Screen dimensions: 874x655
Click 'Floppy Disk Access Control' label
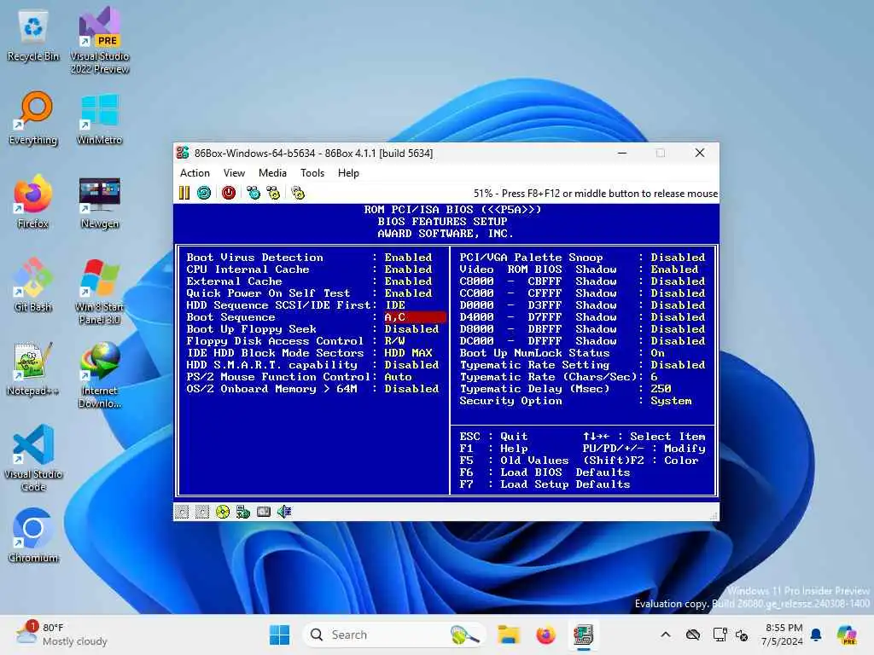(x=275, y=341)
